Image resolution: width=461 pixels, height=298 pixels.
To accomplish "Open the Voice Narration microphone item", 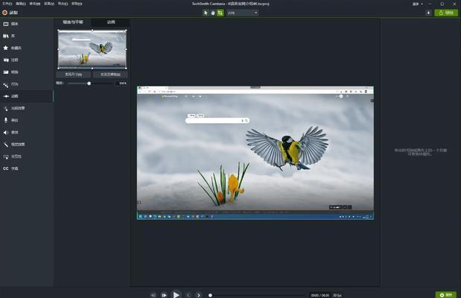I will (27, 121).
